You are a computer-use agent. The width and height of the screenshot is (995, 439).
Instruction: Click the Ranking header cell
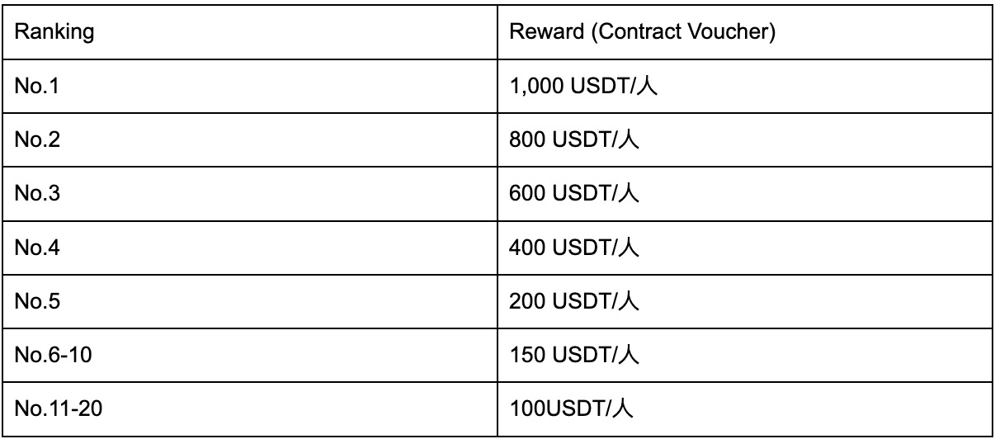point(249,33)
